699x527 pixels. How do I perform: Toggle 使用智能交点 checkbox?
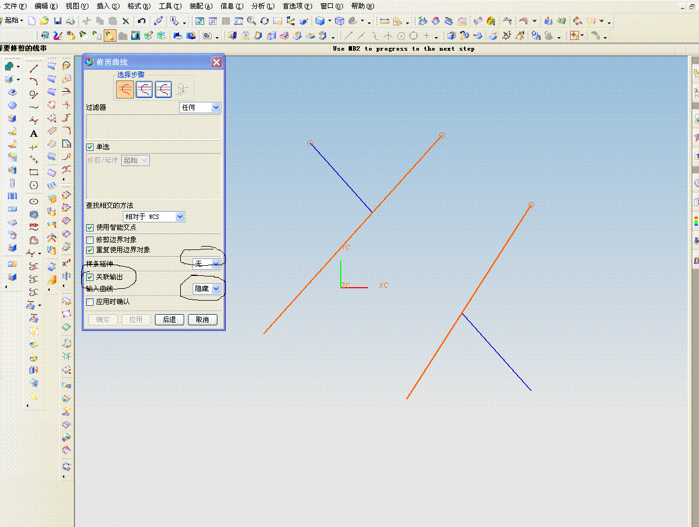[90, 227]
